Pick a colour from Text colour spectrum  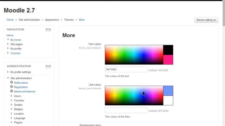tap(134, 55)
